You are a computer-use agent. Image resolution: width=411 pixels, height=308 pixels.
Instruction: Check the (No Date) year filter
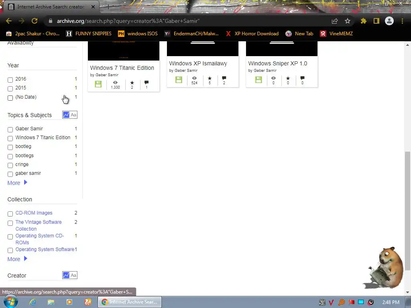[x=10, y=98]
